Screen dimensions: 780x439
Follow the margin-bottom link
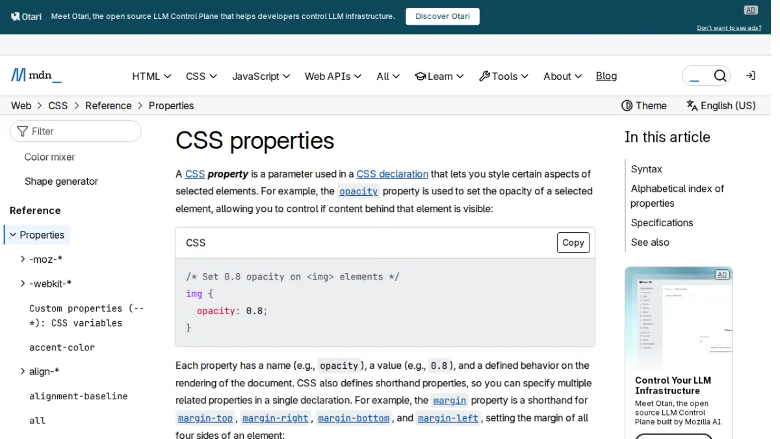pyautogui.click(x=354, y=418)
